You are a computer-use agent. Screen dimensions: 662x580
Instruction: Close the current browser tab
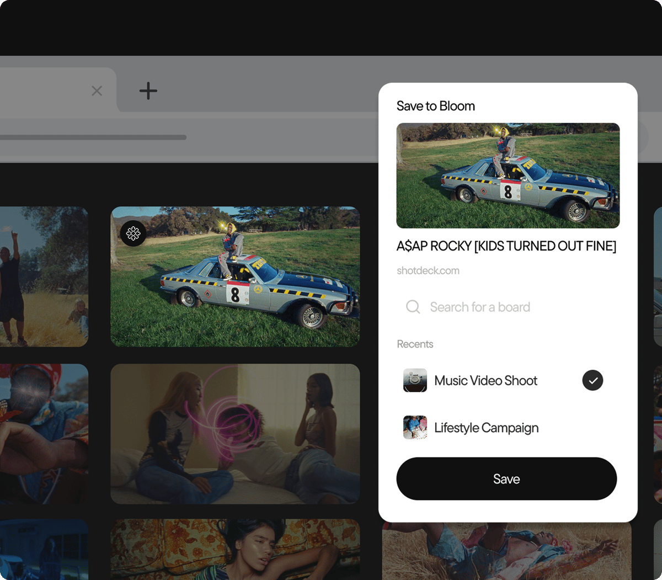click(x=97, y=91)
